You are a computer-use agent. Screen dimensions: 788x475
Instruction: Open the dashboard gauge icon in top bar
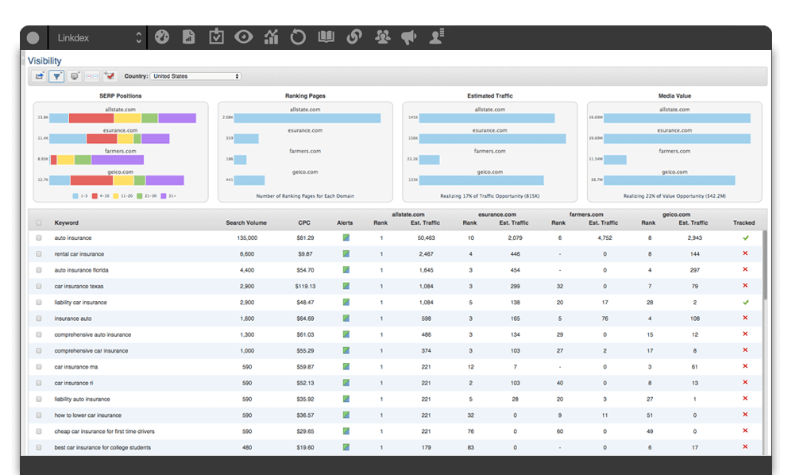tap(162, 37)
